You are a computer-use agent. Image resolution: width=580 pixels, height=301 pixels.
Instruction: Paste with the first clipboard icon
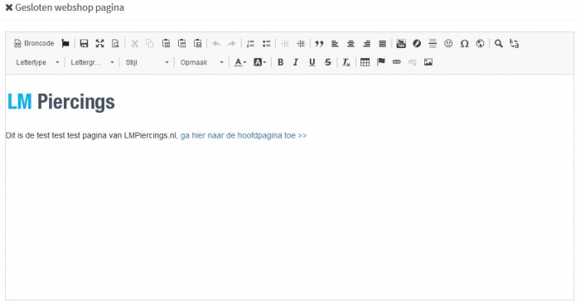click(166, 44)
